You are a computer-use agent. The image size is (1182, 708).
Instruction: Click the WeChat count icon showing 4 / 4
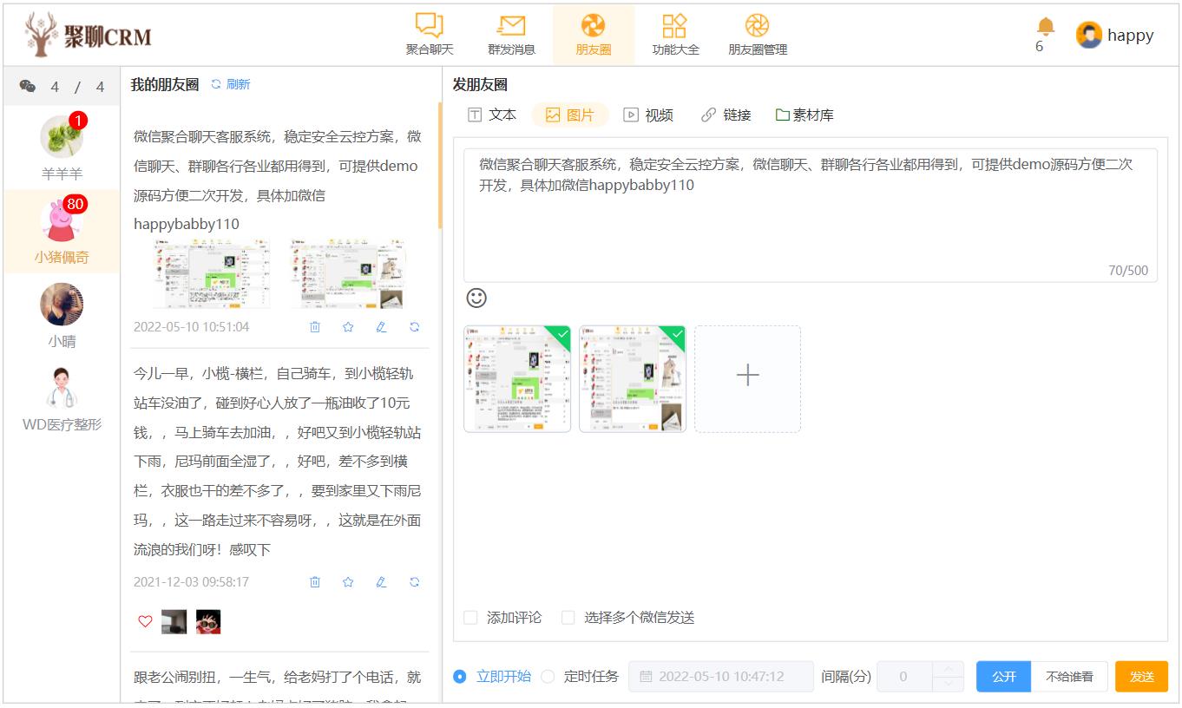tap(28, 86)
